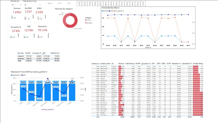Screen dimensions: 218x123
Task: Select the Weekdays row in the day-type table
Action: tap(38, 58)
